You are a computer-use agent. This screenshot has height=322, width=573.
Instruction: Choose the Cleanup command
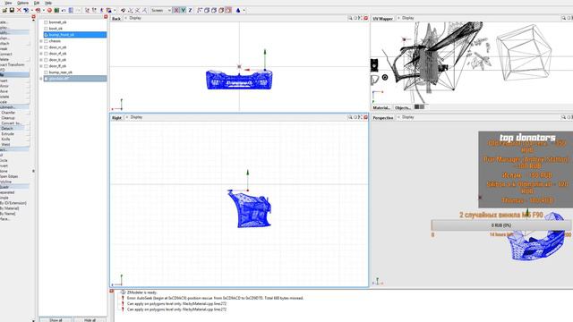point(8,118)
